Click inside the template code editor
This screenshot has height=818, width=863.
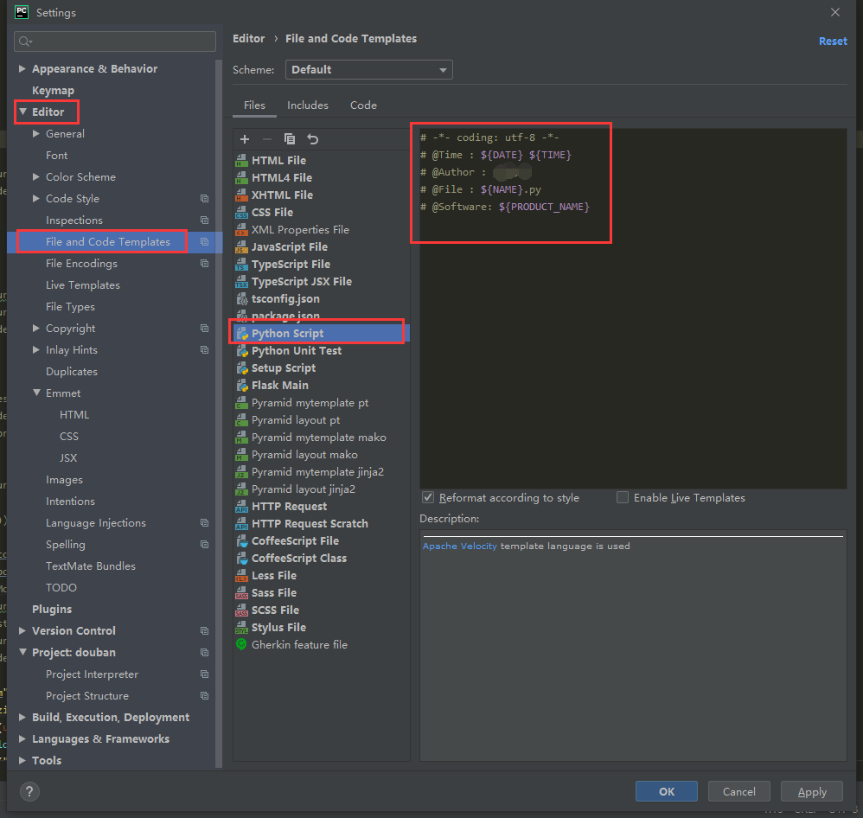click(x=633, y=309)
